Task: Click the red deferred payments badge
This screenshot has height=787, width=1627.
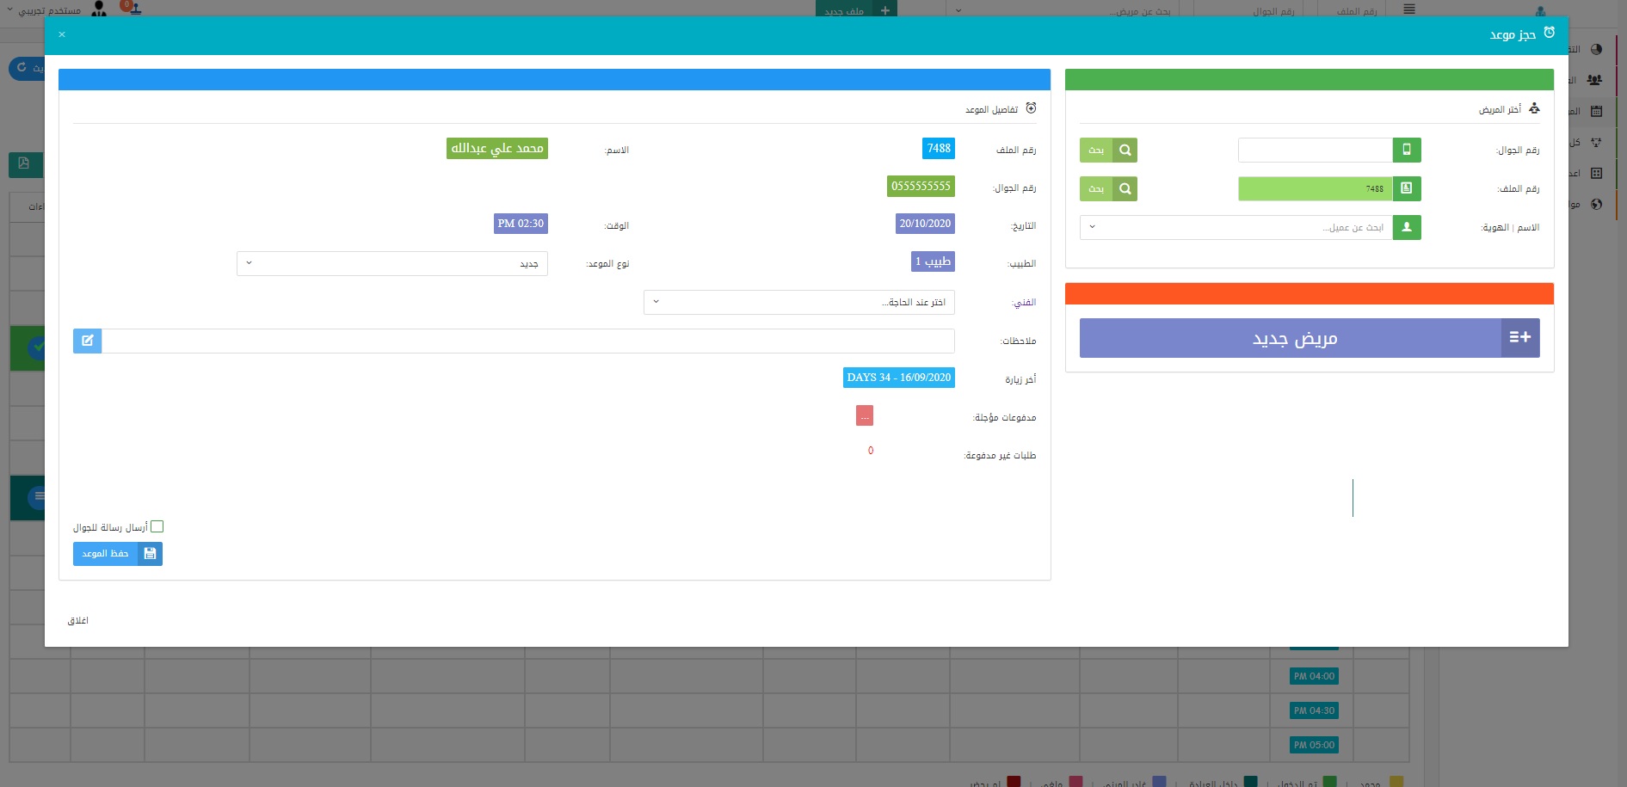Action: (864, 416)
